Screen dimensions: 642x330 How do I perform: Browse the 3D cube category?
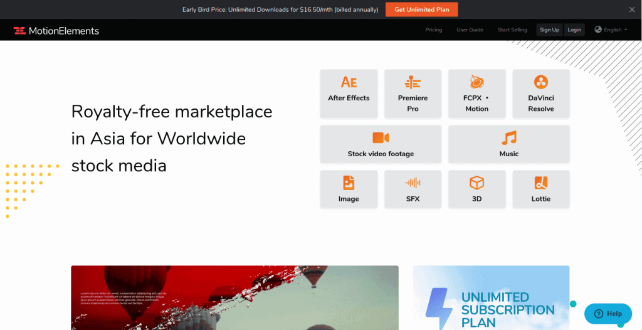(476, 183)
